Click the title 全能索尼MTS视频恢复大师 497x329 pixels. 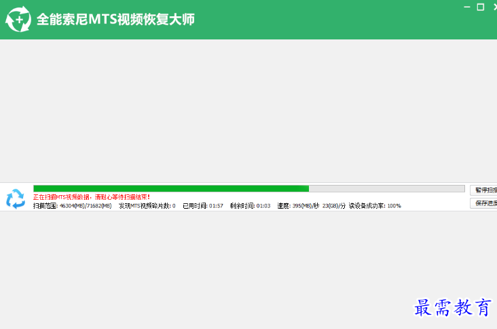coord(115,19)
